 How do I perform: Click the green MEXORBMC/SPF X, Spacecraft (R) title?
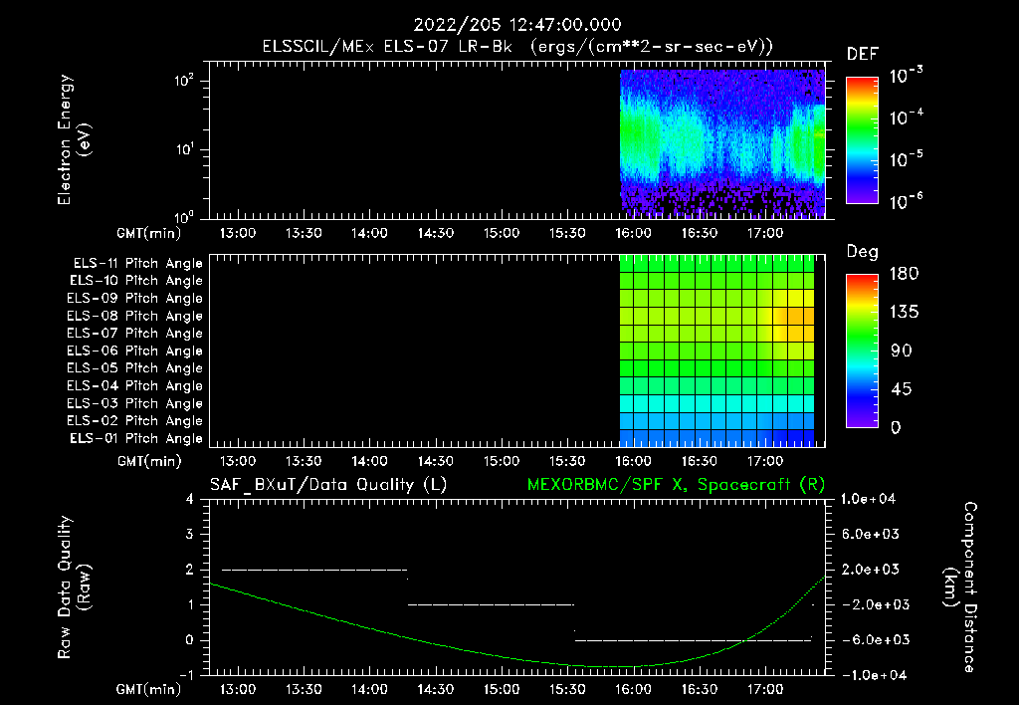[676, 485]
